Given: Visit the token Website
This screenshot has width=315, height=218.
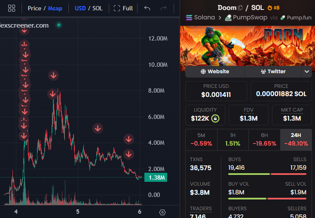Looking at the screenshot, I should point(215,72).
